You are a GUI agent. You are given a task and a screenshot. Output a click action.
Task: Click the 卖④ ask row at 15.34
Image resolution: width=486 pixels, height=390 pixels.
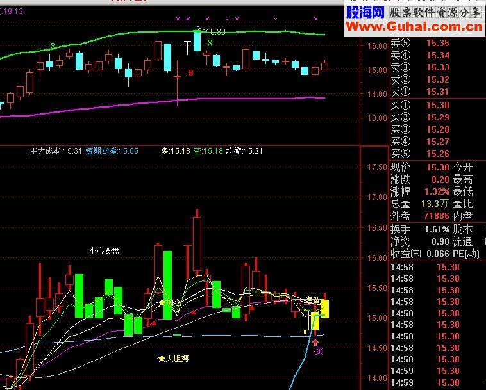[x=420, y=55]
